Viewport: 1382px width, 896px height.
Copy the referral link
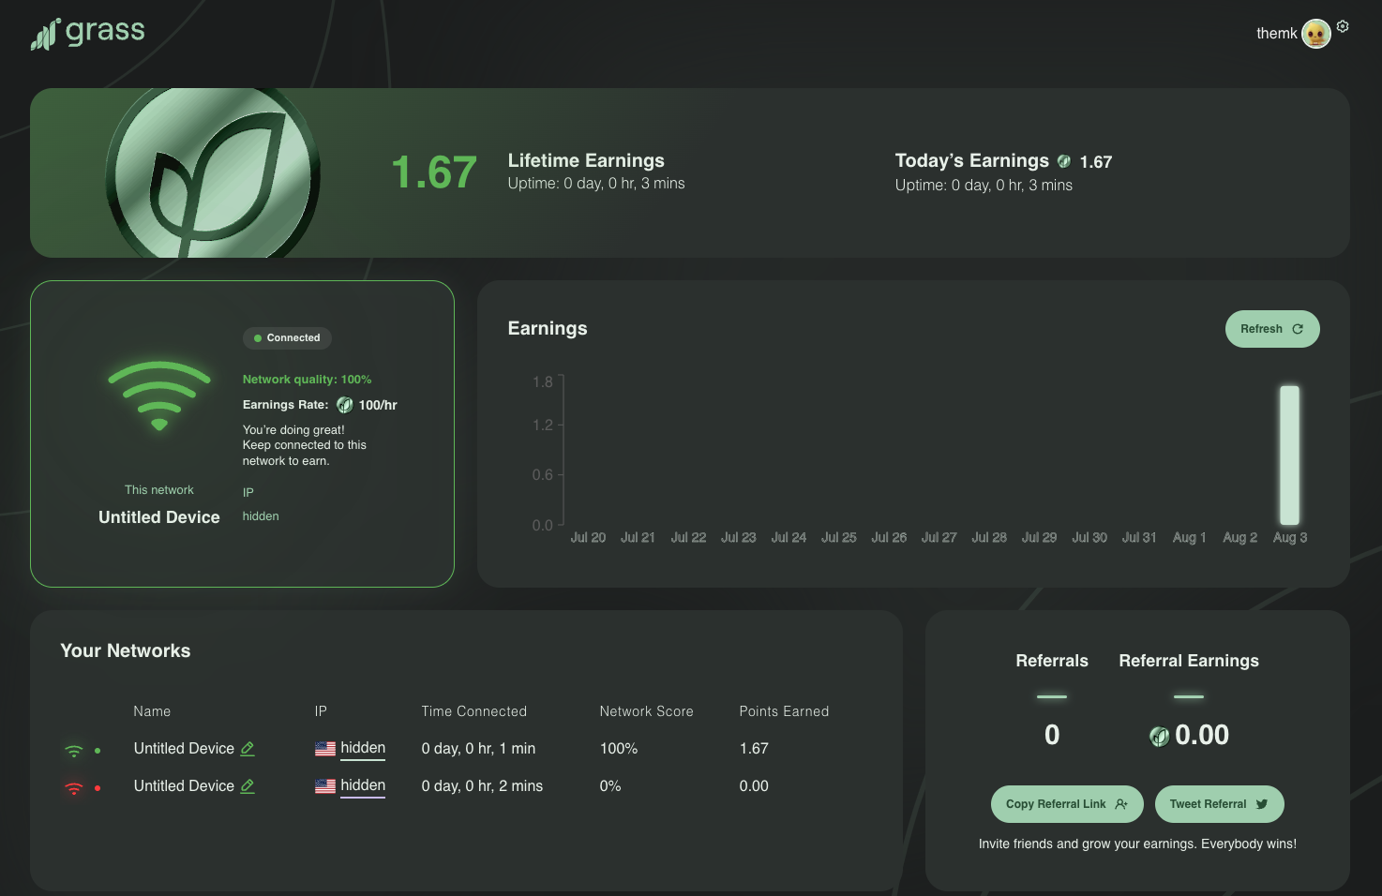coord(1067,804)
